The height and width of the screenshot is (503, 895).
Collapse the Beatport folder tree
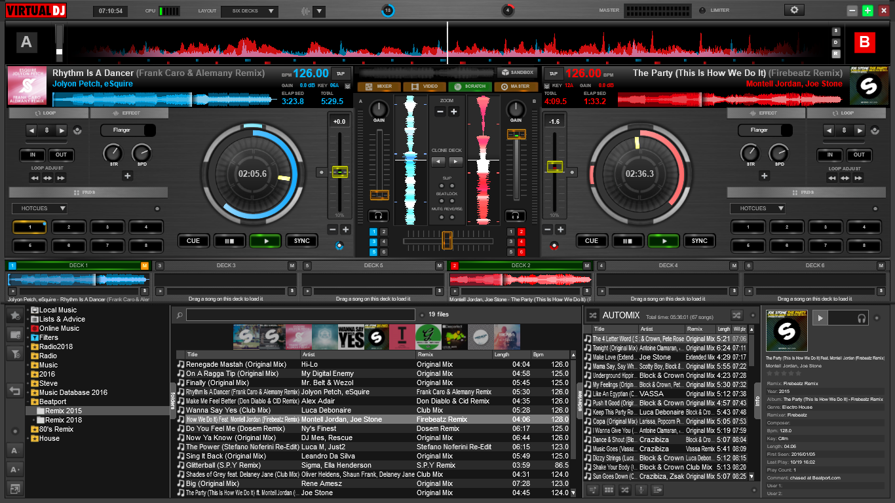point(28,401)
